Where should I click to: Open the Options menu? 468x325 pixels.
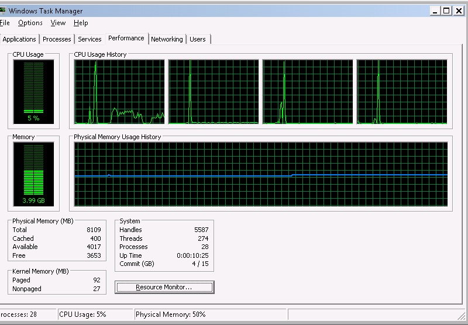[x=30, y=23]
